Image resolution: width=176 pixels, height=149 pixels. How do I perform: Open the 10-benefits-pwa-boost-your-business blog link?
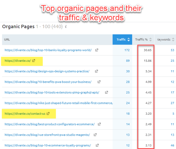pyautogui.click(x=48, y=82)
